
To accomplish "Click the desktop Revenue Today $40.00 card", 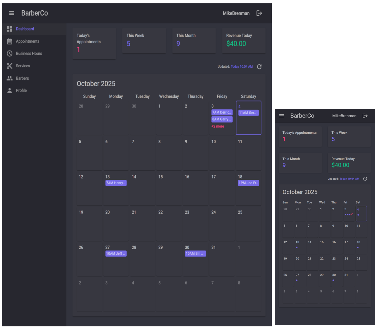I will 243,41.
